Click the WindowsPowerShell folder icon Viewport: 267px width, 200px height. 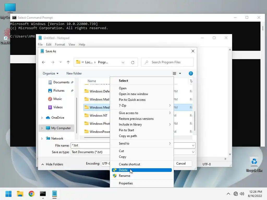point(87,132)
